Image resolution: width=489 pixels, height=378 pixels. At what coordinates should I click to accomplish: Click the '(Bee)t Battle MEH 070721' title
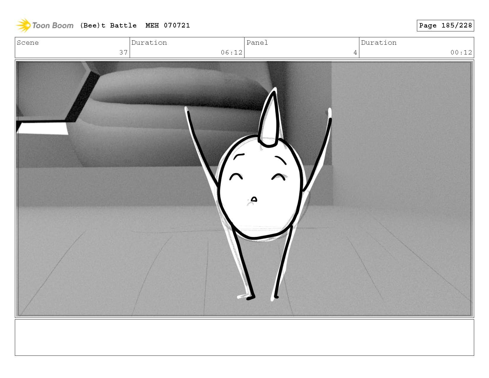tap(135, 25)
